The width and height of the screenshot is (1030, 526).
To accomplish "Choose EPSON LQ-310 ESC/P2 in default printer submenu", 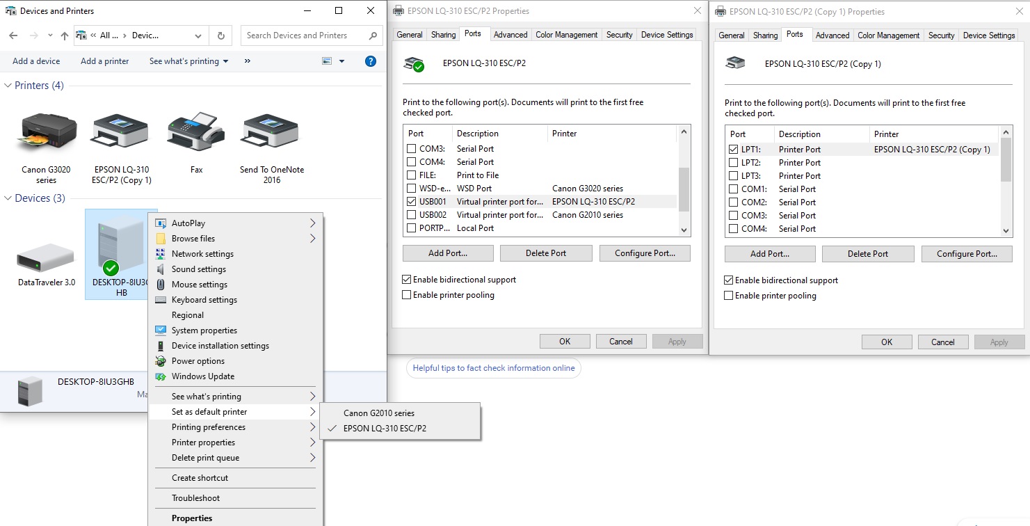I will click(400, 429).
